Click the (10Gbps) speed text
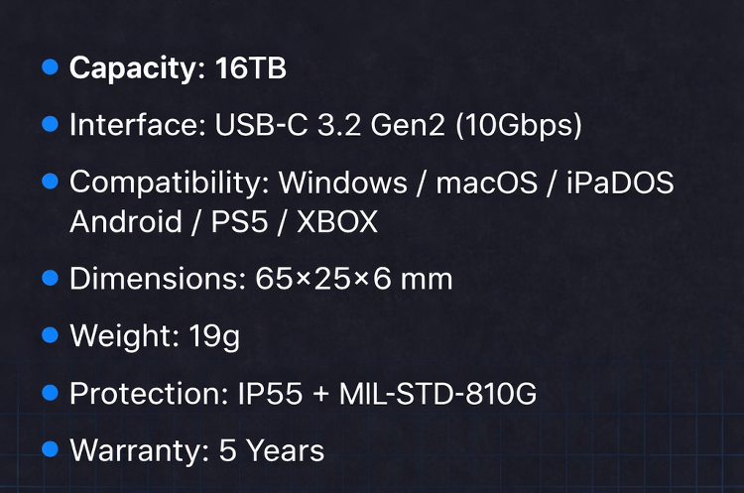The height and width of the screenshot is (493, 744). click(516, 126)
